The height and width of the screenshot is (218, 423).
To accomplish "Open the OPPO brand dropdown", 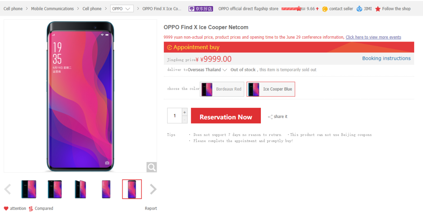I will point(122,9).
